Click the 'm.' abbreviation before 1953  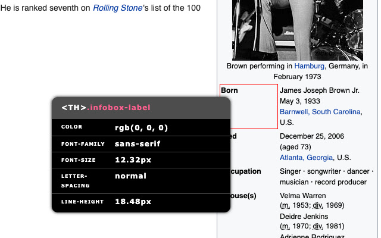[286, 205]
